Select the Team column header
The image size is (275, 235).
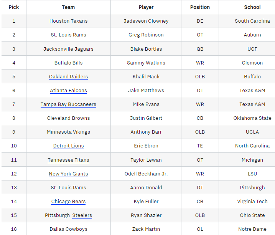[68, 7]
